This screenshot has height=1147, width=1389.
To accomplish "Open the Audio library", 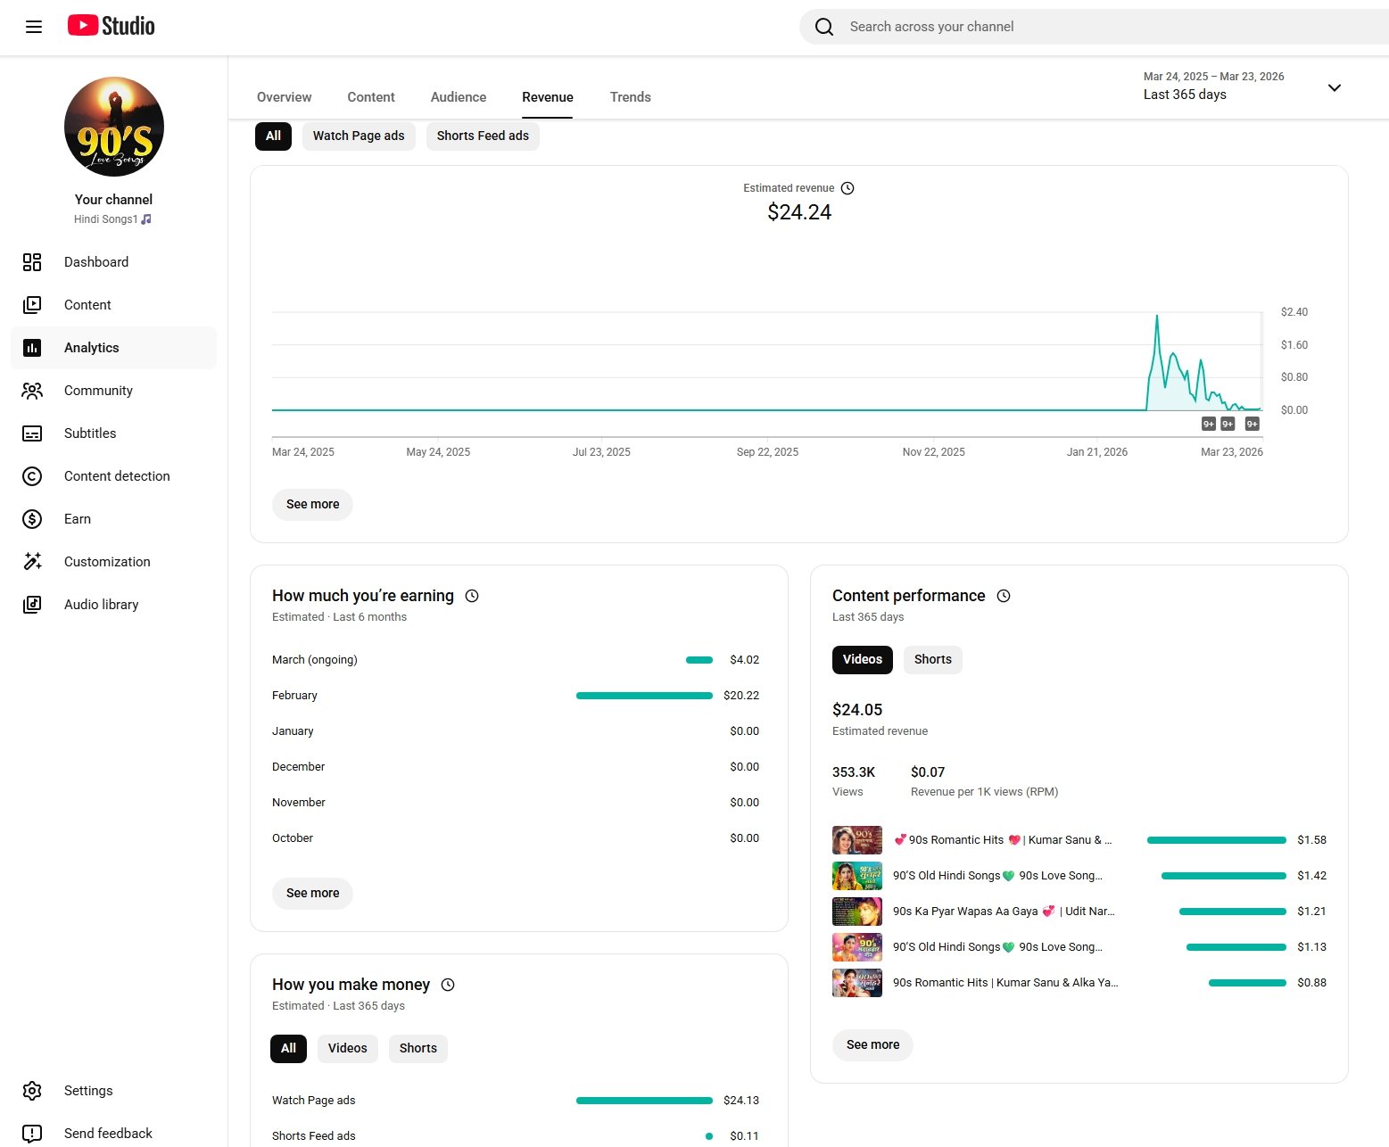I will [101, 605].
